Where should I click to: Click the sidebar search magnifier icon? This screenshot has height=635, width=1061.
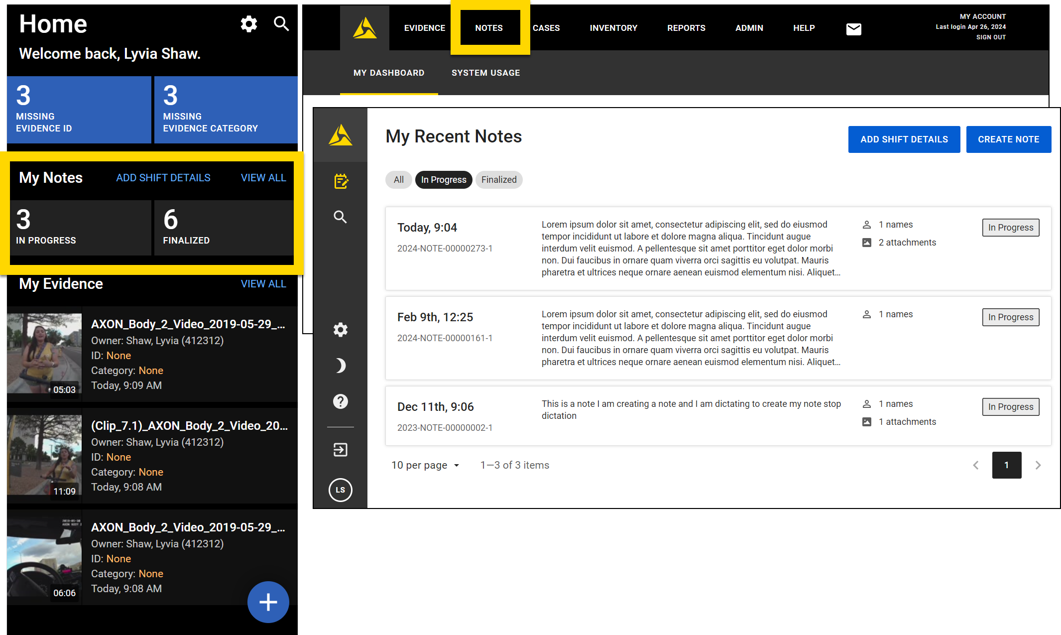[x=341, y=217]
